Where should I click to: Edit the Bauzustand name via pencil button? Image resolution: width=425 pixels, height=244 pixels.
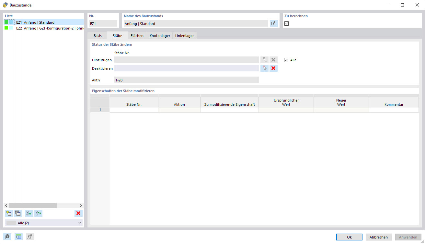coord(273,23)
